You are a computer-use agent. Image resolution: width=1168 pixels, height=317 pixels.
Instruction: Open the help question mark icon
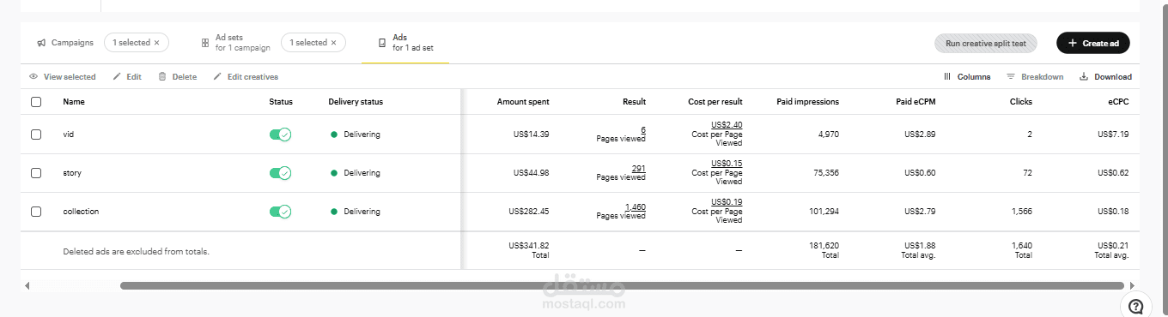pyautogui.click(x=1136, y=307)
